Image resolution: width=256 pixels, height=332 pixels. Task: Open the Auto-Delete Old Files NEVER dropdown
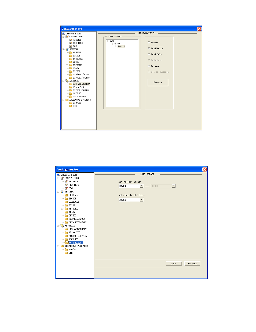141,200
